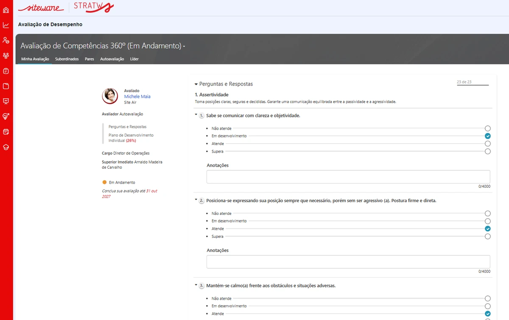Open the person icon in sidebar
Image resolution: width=509 pixels, height=320 pixels.
point(6,40)
